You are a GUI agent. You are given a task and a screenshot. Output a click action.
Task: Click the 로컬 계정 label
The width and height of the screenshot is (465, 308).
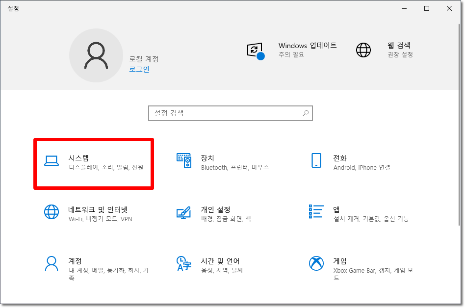[x=144, y=59]
